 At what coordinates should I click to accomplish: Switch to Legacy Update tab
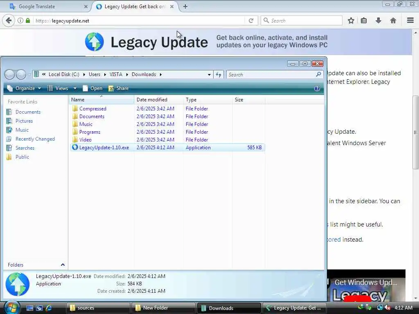pos(135,7)
